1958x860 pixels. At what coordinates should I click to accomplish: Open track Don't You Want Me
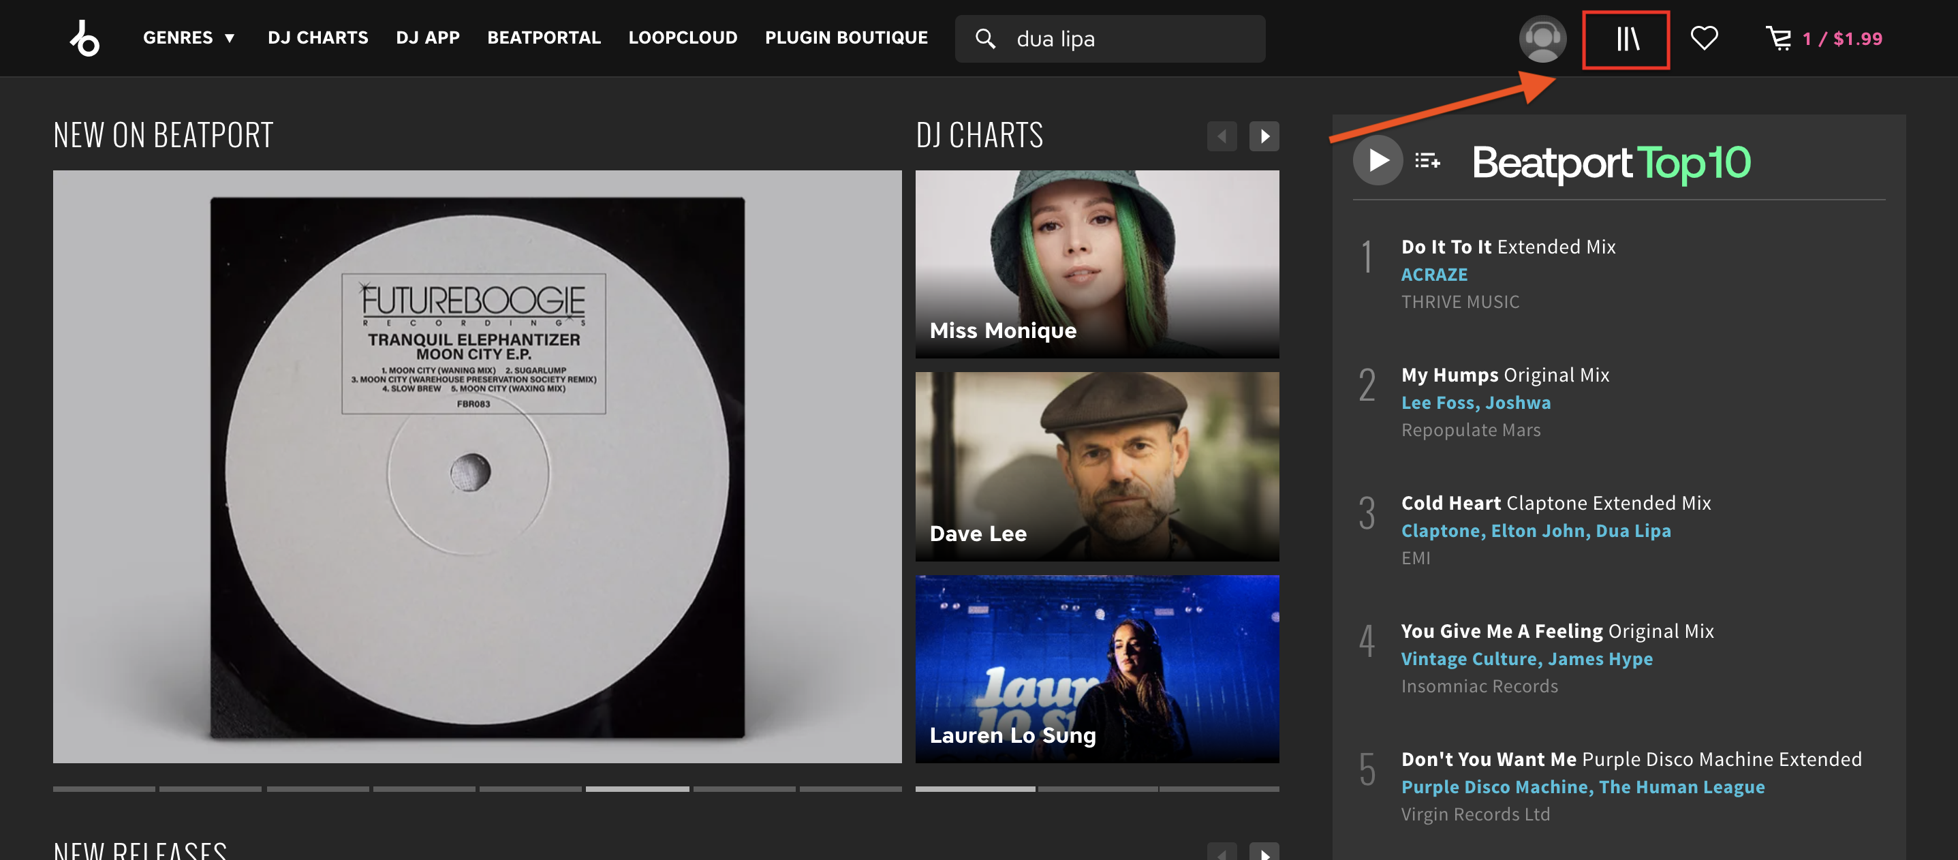pyautogui.click(x=1631, y=759)
